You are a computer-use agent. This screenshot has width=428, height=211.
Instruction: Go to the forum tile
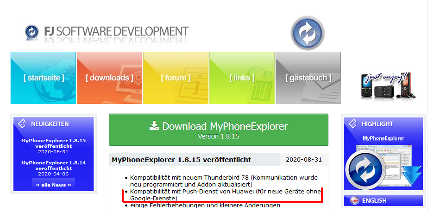pos(176,78)
